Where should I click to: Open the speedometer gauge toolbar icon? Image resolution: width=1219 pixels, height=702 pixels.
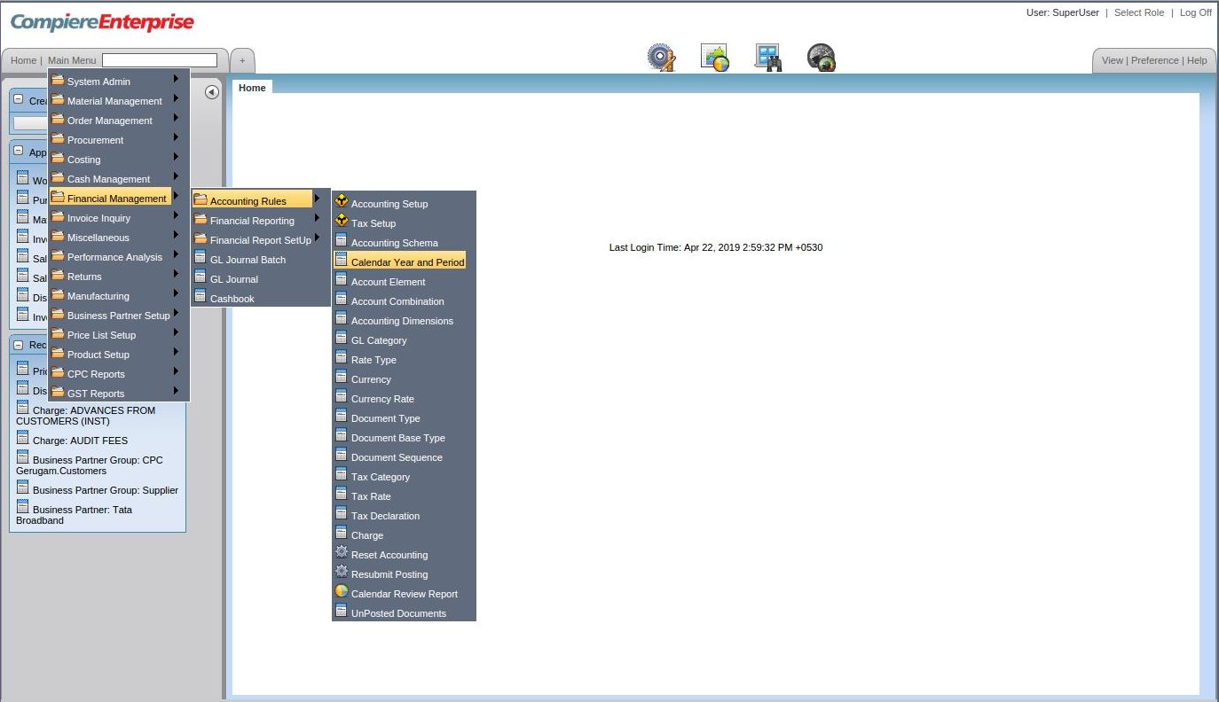coord(821,58)
